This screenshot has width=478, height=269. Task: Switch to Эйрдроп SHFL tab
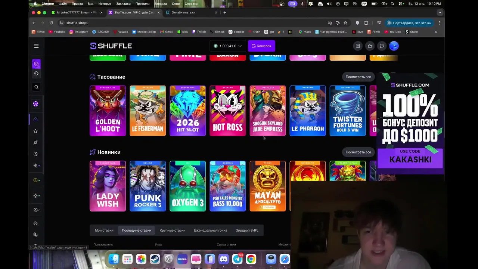[247, 231]
